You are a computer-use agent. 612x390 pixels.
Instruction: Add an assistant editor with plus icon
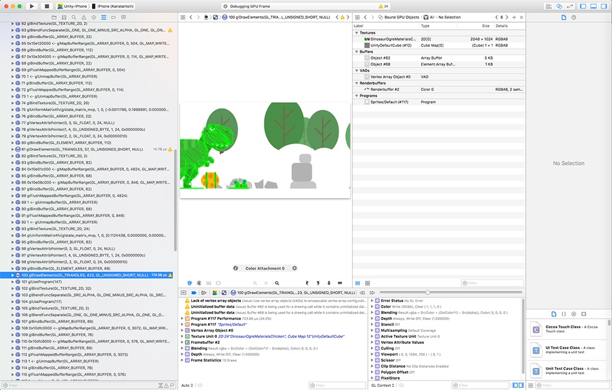point(514,17)
